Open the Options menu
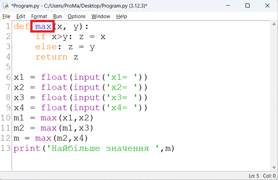This screenshot has height=180, width=278. (76, 16)
